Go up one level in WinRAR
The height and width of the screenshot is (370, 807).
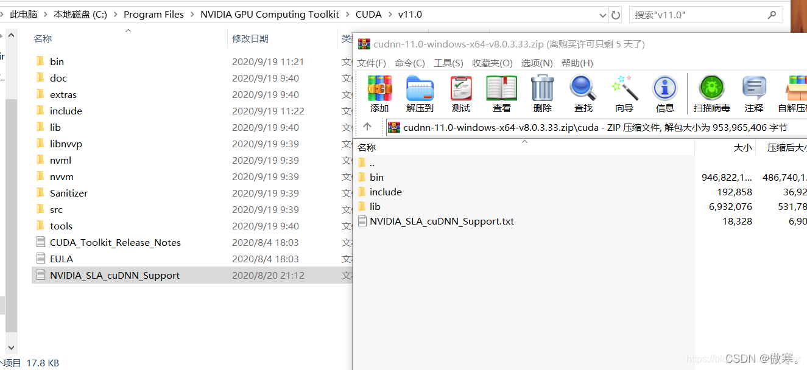pos(367,127)
